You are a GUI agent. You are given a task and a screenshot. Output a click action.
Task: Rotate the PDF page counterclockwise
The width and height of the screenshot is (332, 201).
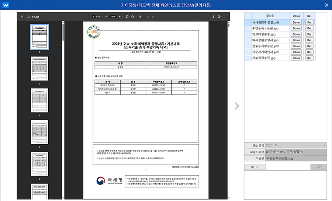[132, 17]
